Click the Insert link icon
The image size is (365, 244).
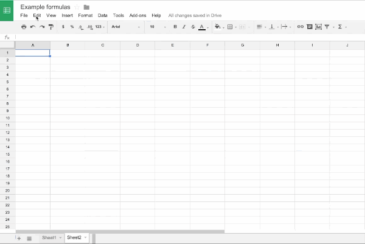click(x=300, y=27)
